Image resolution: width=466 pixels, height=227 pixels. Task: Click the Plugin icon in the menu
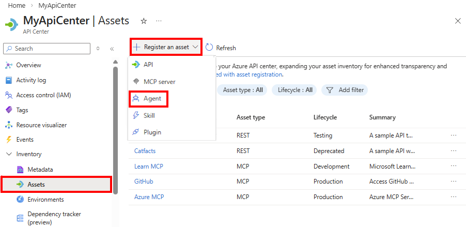(x=136, y=132)
